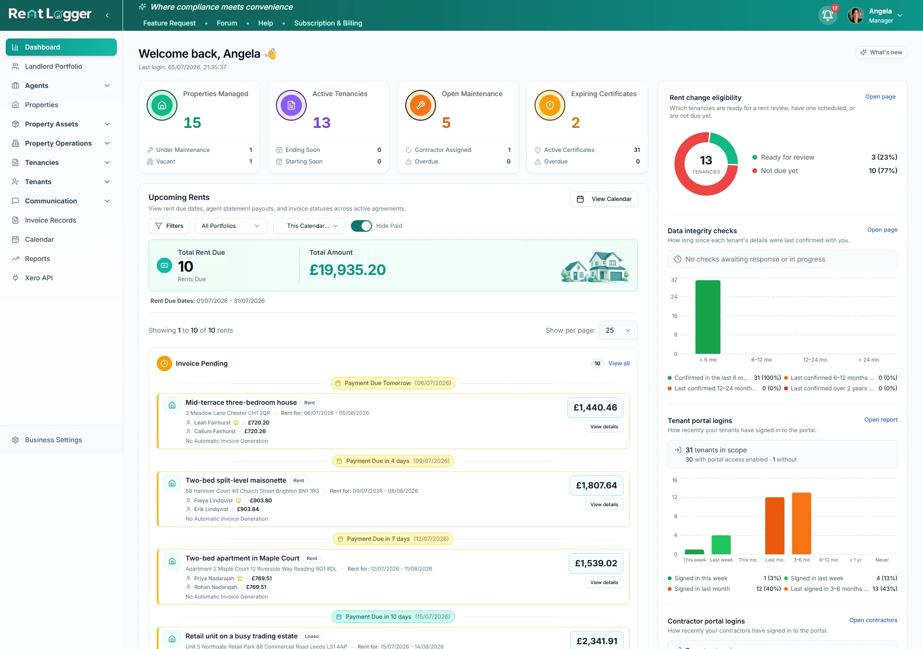Click the house icon on Two-bed split-level maisonette
This screenshot has height=649, width=923.
click(172, 483)
